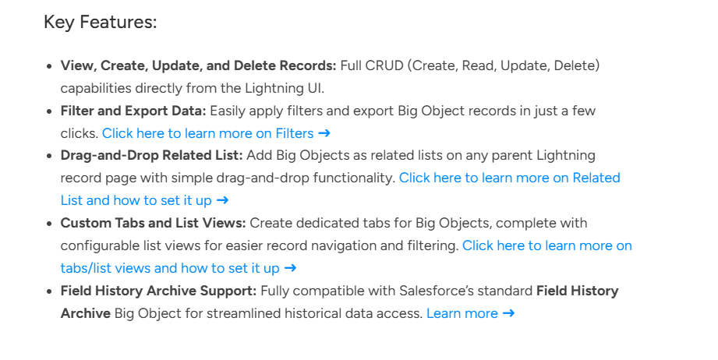This screenshot has width=718, height=360.
Task: Open the Related List setup link
Action: pos(509,178)
